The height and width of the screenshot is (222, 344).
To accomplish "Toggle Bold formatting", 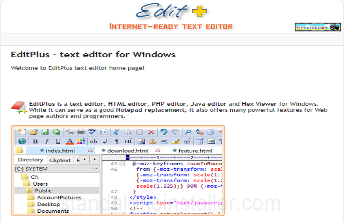I will coord(35,142).
